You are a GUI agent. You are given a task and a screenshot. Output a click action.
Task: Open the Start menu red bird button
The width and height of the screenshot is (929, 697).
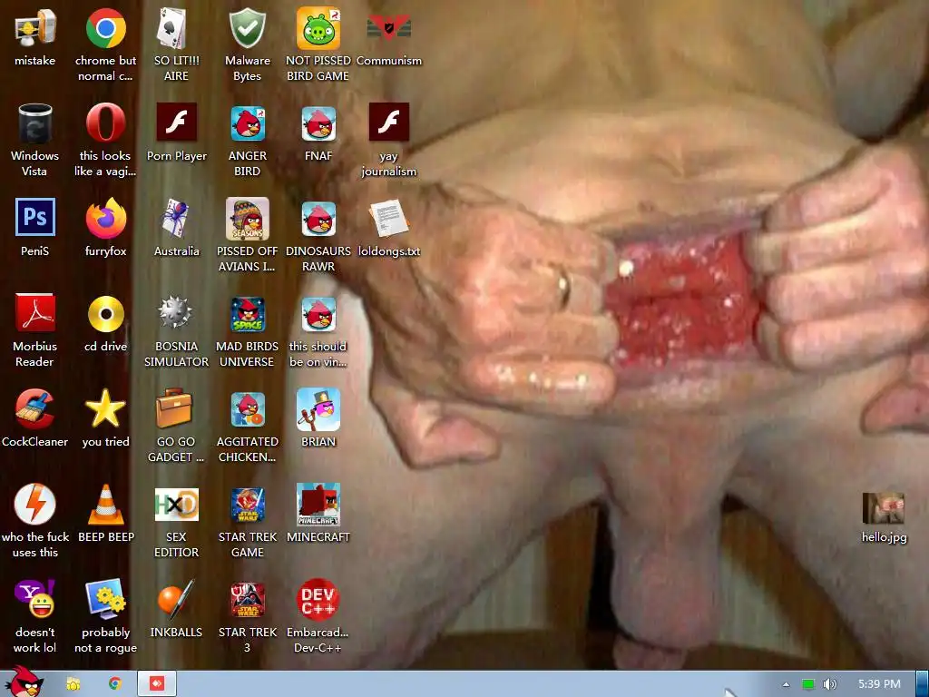click(x=24, y=682)
